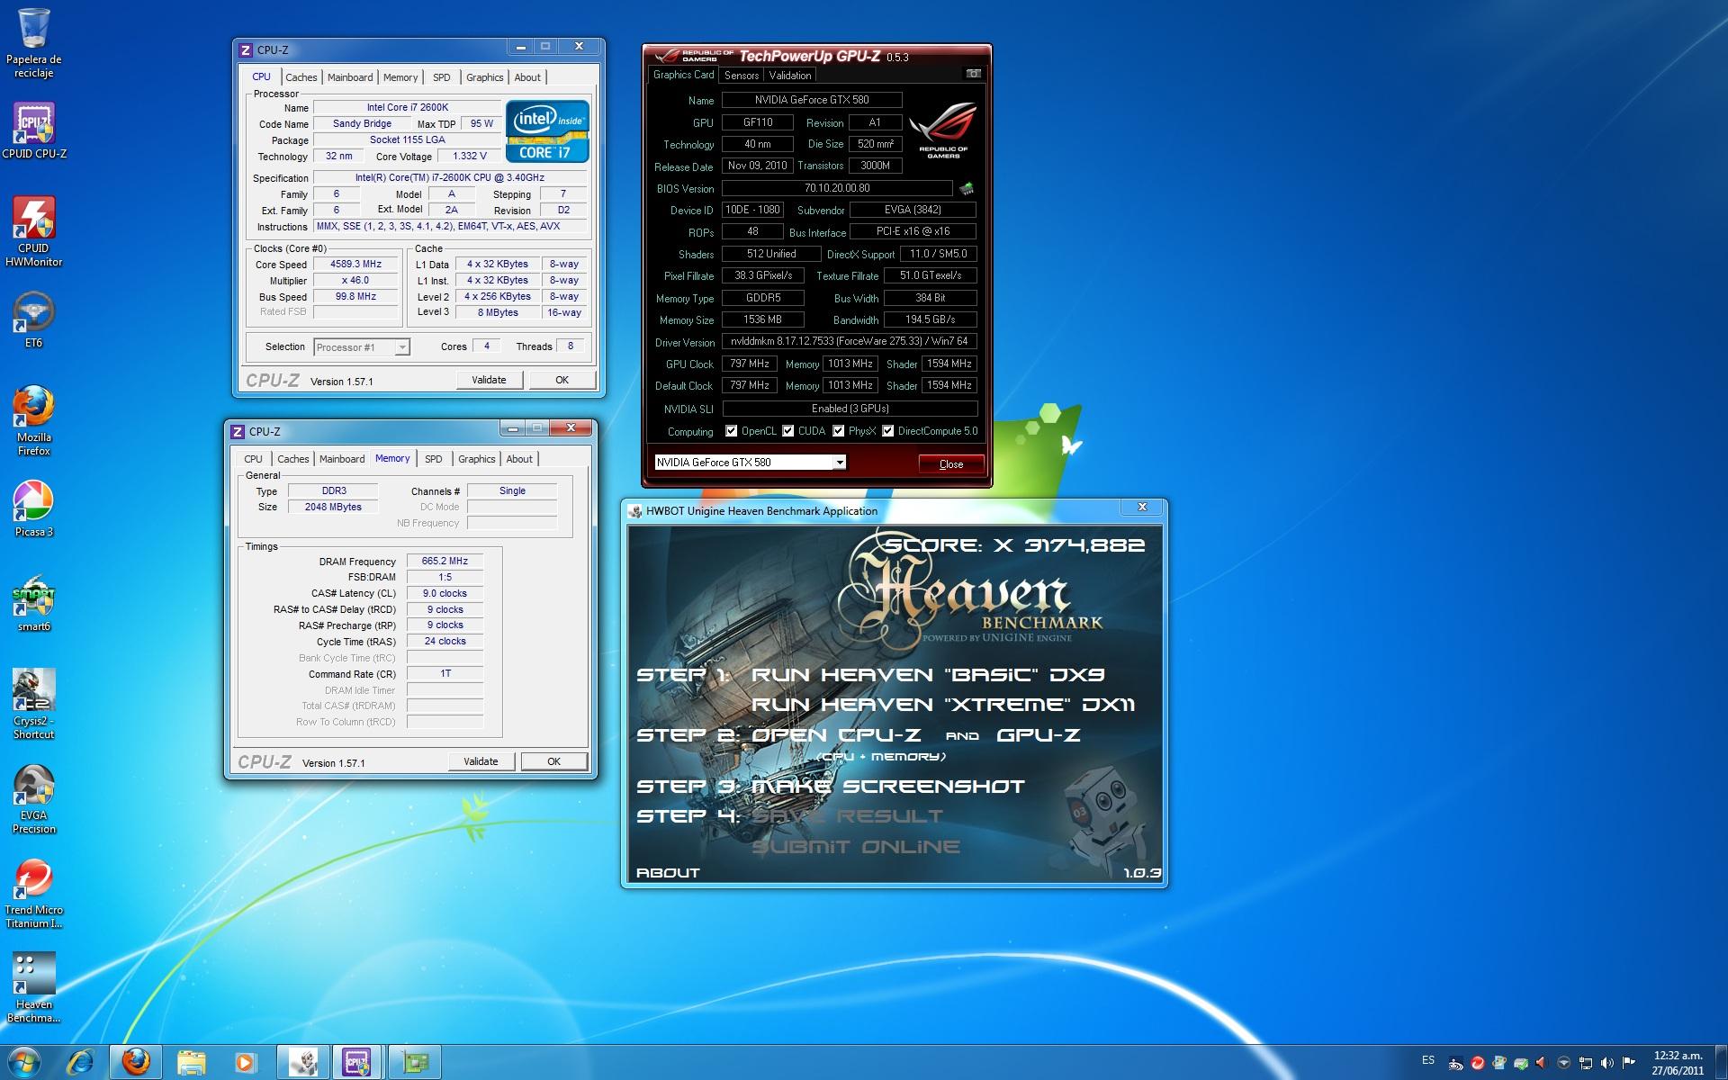Viewport: 1728px width, 1080px height.
Task: Open Trend Micro tray icon
Action: pos(1477,1063)
